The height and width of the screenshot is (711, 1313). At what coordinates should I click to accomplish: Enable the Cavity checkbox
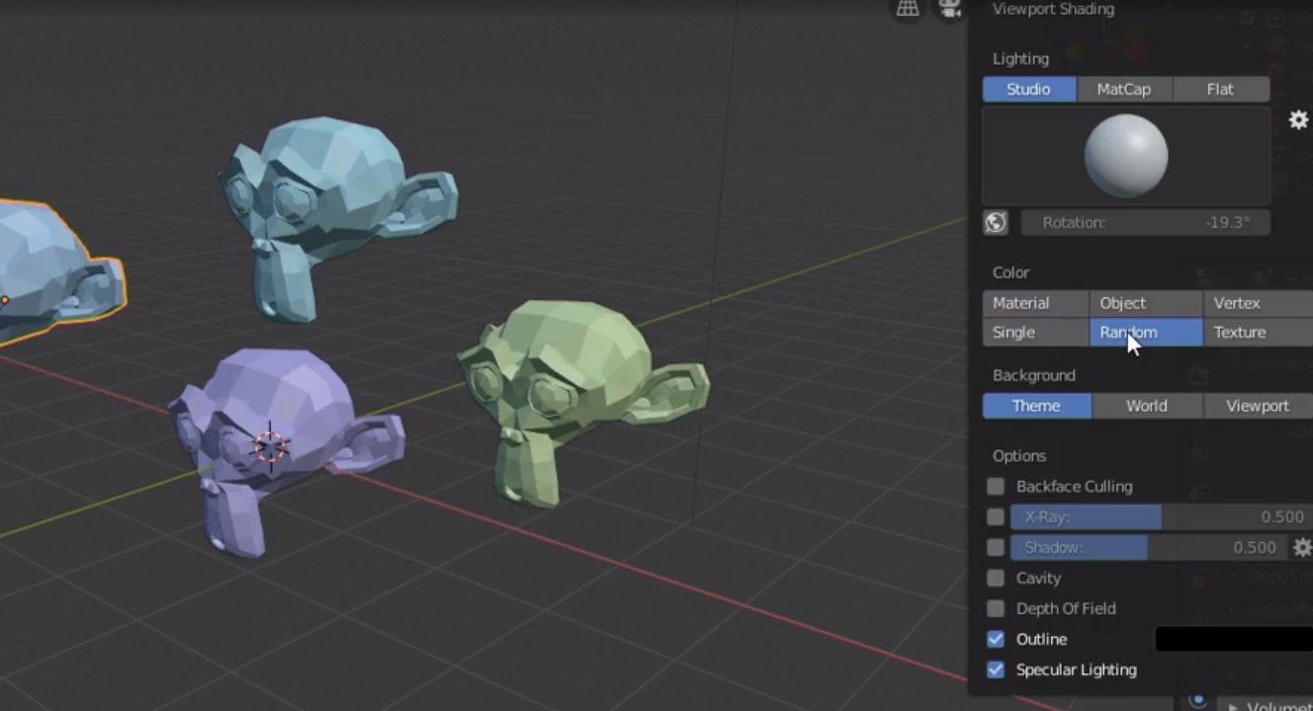pyautogui.click(x=996, y=578)
